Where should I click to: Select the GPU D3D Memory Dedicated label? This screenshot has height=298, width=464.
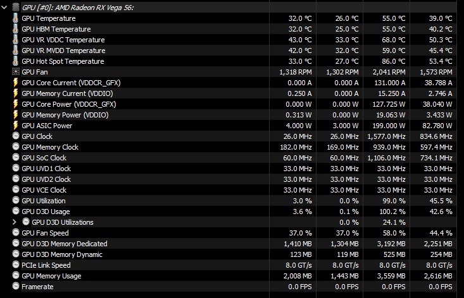64,244
